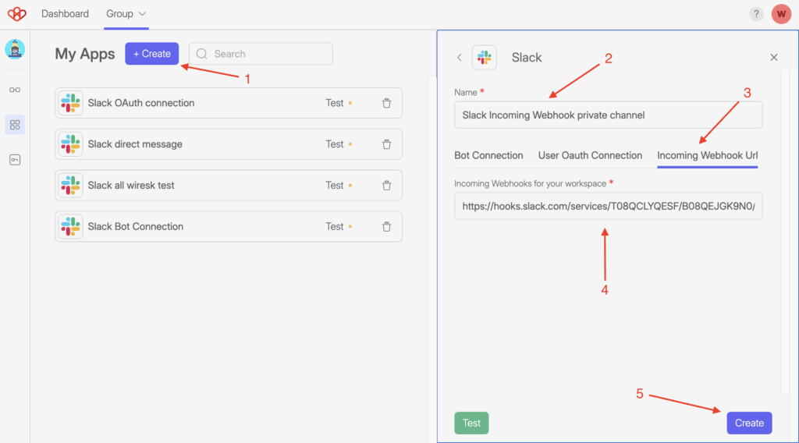Click Test label on Slack OAuth connection
This screenshot has height=443, width=799.
coord(335,103)
